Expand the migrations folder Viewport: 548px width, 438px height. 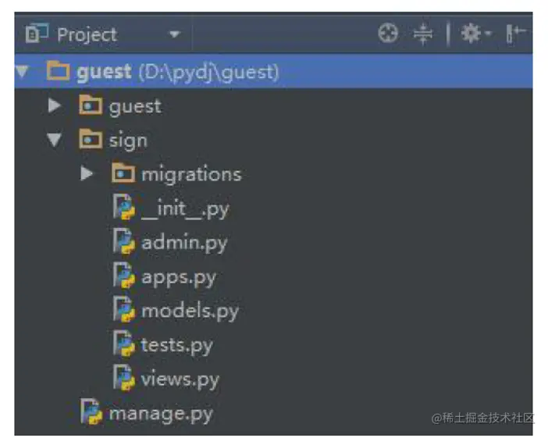pyautogui.click(x=87, y=173)
